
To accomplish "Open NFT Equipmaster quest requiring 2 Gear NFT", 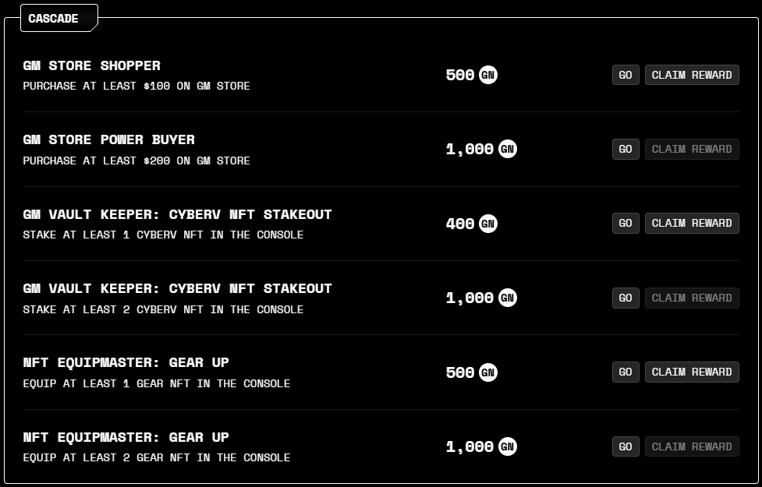I will 126,438.
